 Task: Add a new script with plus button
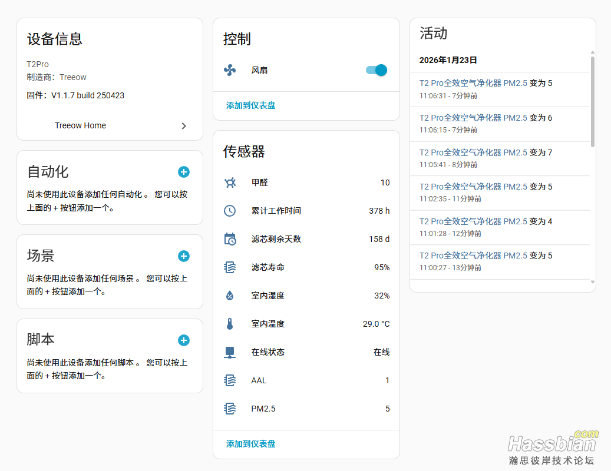coord(184,340)
